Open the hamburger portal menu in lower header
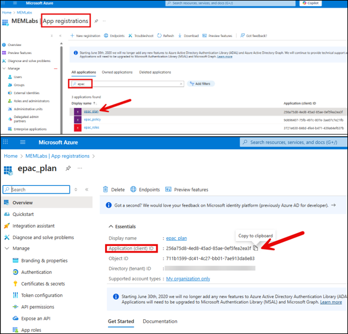348x334 pixels. pos(22,142)
